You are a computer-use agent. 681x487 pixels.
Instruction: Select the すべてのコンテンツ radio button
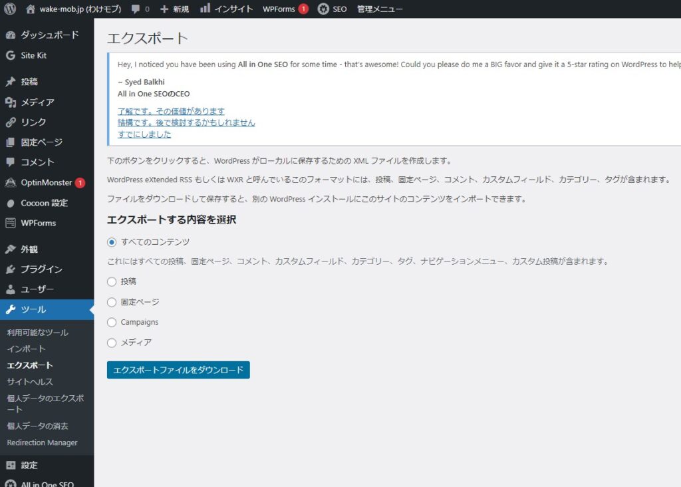click(x=112, y=242)
